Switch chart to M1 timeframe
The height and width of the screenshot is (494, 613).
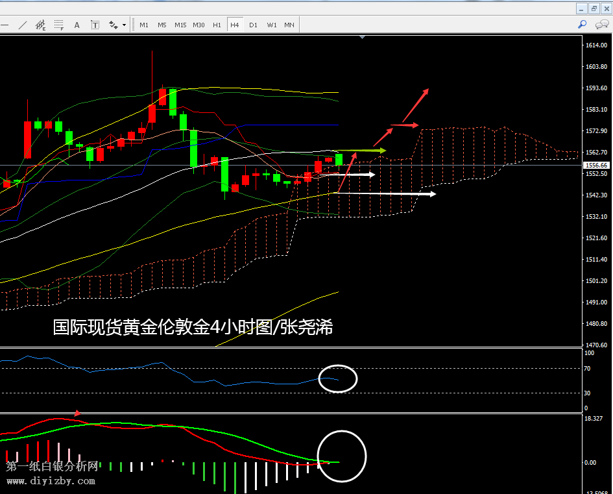[144, 25]
